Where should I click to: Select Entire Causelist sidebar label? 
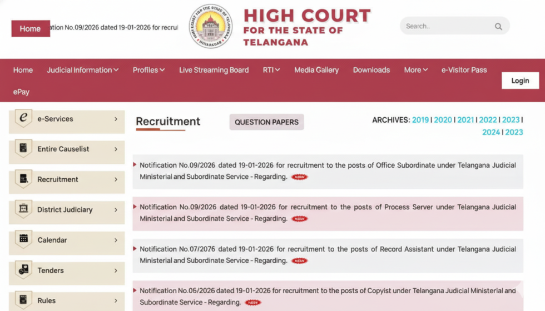(x=63, y=149)
